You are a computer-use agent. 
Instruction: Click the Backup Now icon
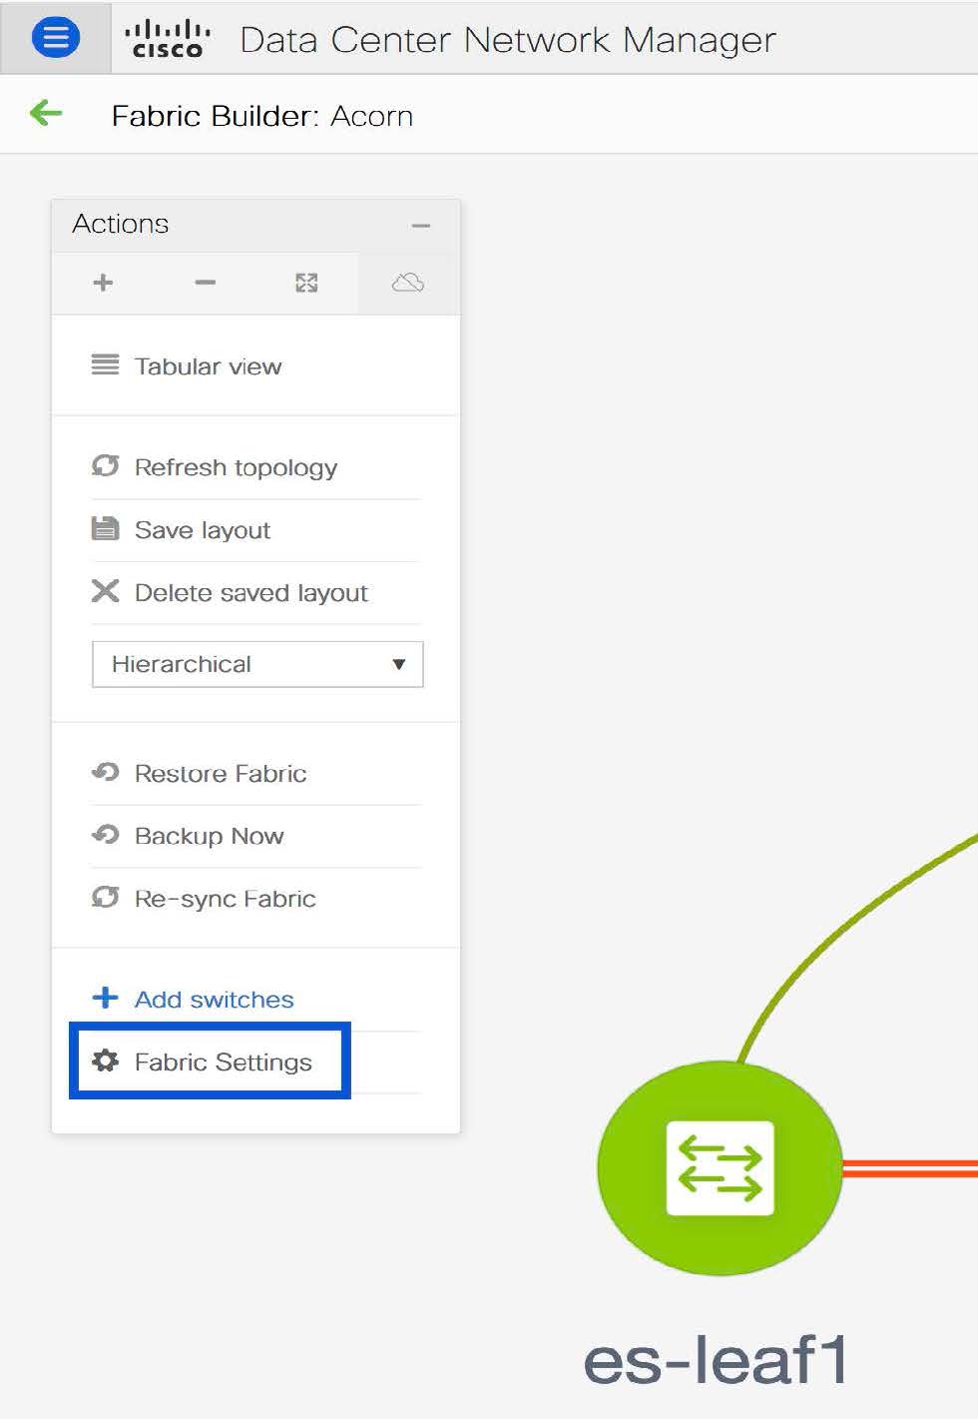click(105, 834)
